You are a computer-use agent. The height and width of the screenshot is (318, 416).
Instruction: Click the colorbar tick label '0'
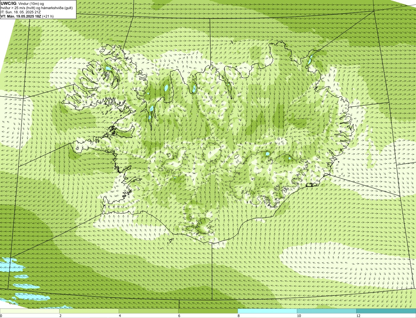[x=1, y=316]
